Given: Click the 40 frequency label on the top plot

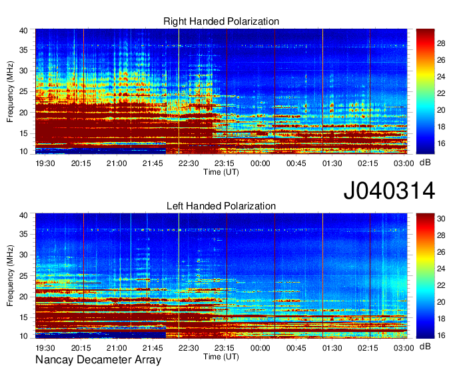Looking at the screenshot, I should click(x=23, y=31).
